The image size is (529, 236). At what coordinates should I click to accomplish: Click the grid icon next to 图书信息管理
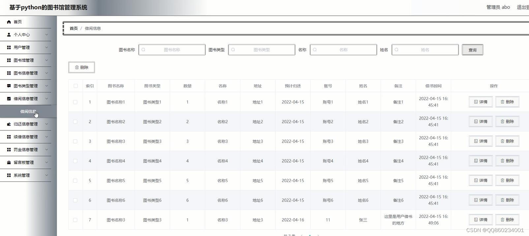click(9, 73)
